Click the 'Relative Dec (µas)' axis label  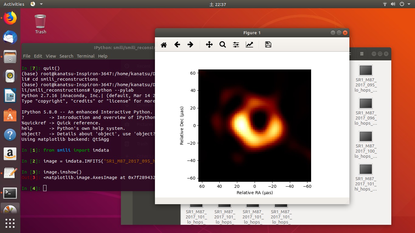point(182,126)
